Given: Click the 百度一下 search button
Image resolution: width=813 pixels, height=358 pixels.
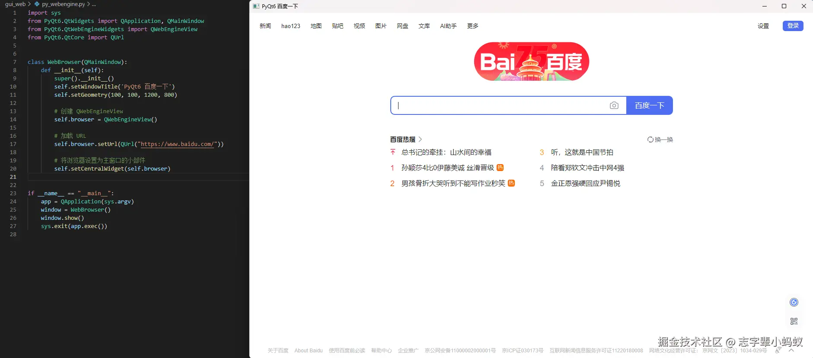Looking at the screenshot, I should tap(649, 105).
